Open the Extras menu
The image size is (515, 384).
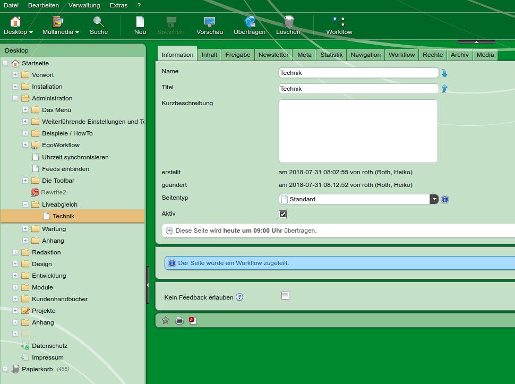pos(118,6)
